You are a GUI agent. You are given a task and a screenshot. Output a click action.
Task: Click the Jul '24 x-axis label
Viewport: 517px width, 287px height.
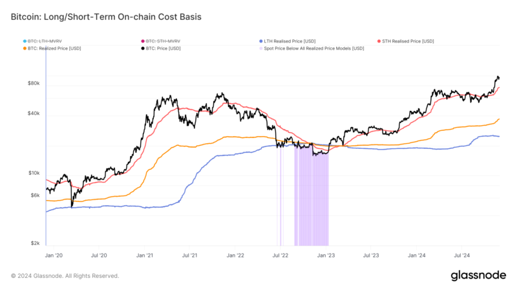click(461, 255)
